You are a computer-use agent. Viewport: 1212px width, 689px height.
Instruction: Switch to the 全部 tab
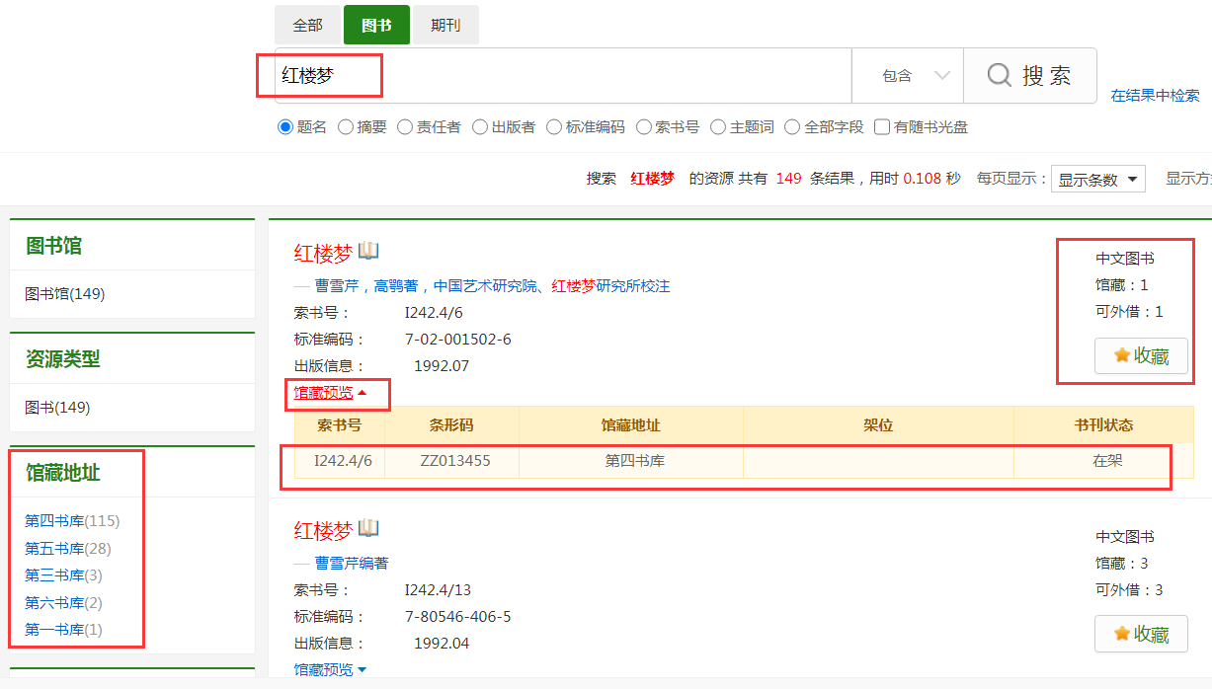click(307, 26)
